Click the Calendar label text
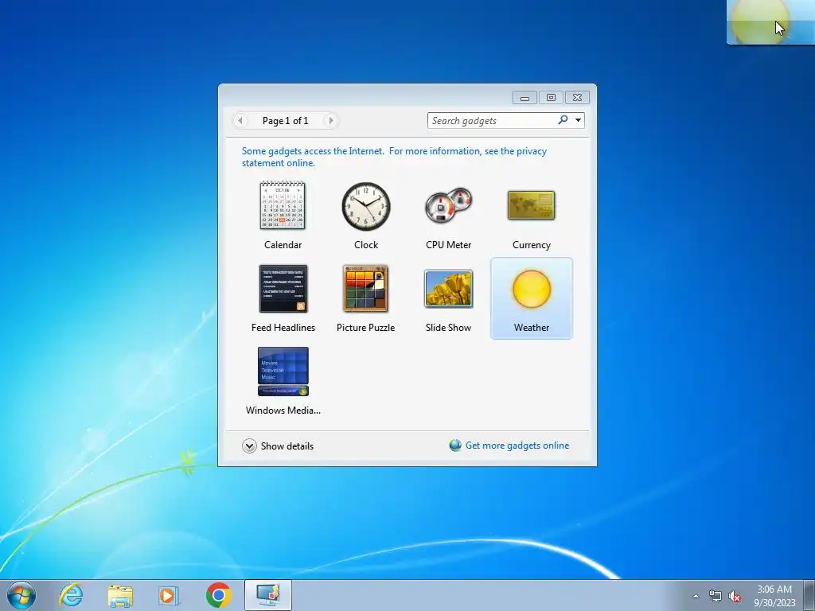 pyautogui.click(x=283, y=245)
